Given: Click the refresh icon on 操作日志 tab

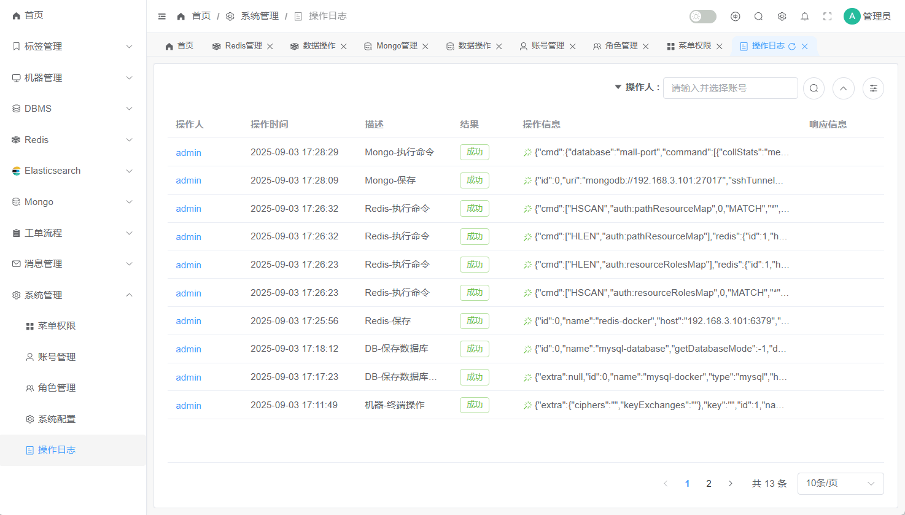Looking at the screenshot, I should pyautogui.click(x=792, y=46).
